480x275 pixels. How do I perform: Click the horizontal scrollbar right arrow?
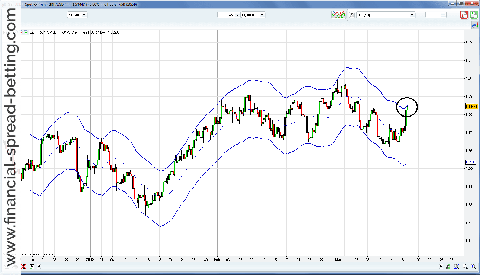pos(441,267)
